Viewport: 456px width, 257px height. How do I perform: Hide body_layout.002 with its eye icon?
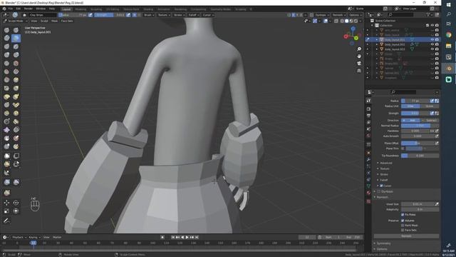pos(432,44)
